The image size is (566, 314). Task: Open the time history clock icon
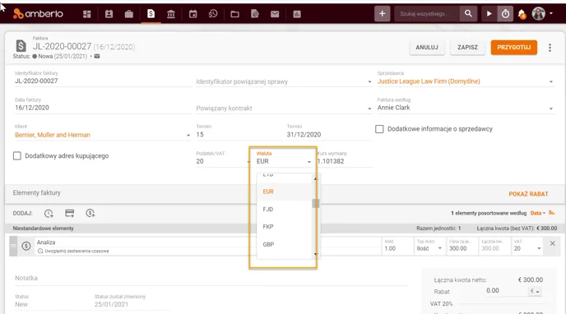pos(213,14)
